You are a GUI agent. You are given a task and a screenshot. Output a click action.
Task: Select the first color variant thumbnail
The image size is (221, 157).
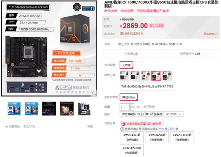(124, 76)
